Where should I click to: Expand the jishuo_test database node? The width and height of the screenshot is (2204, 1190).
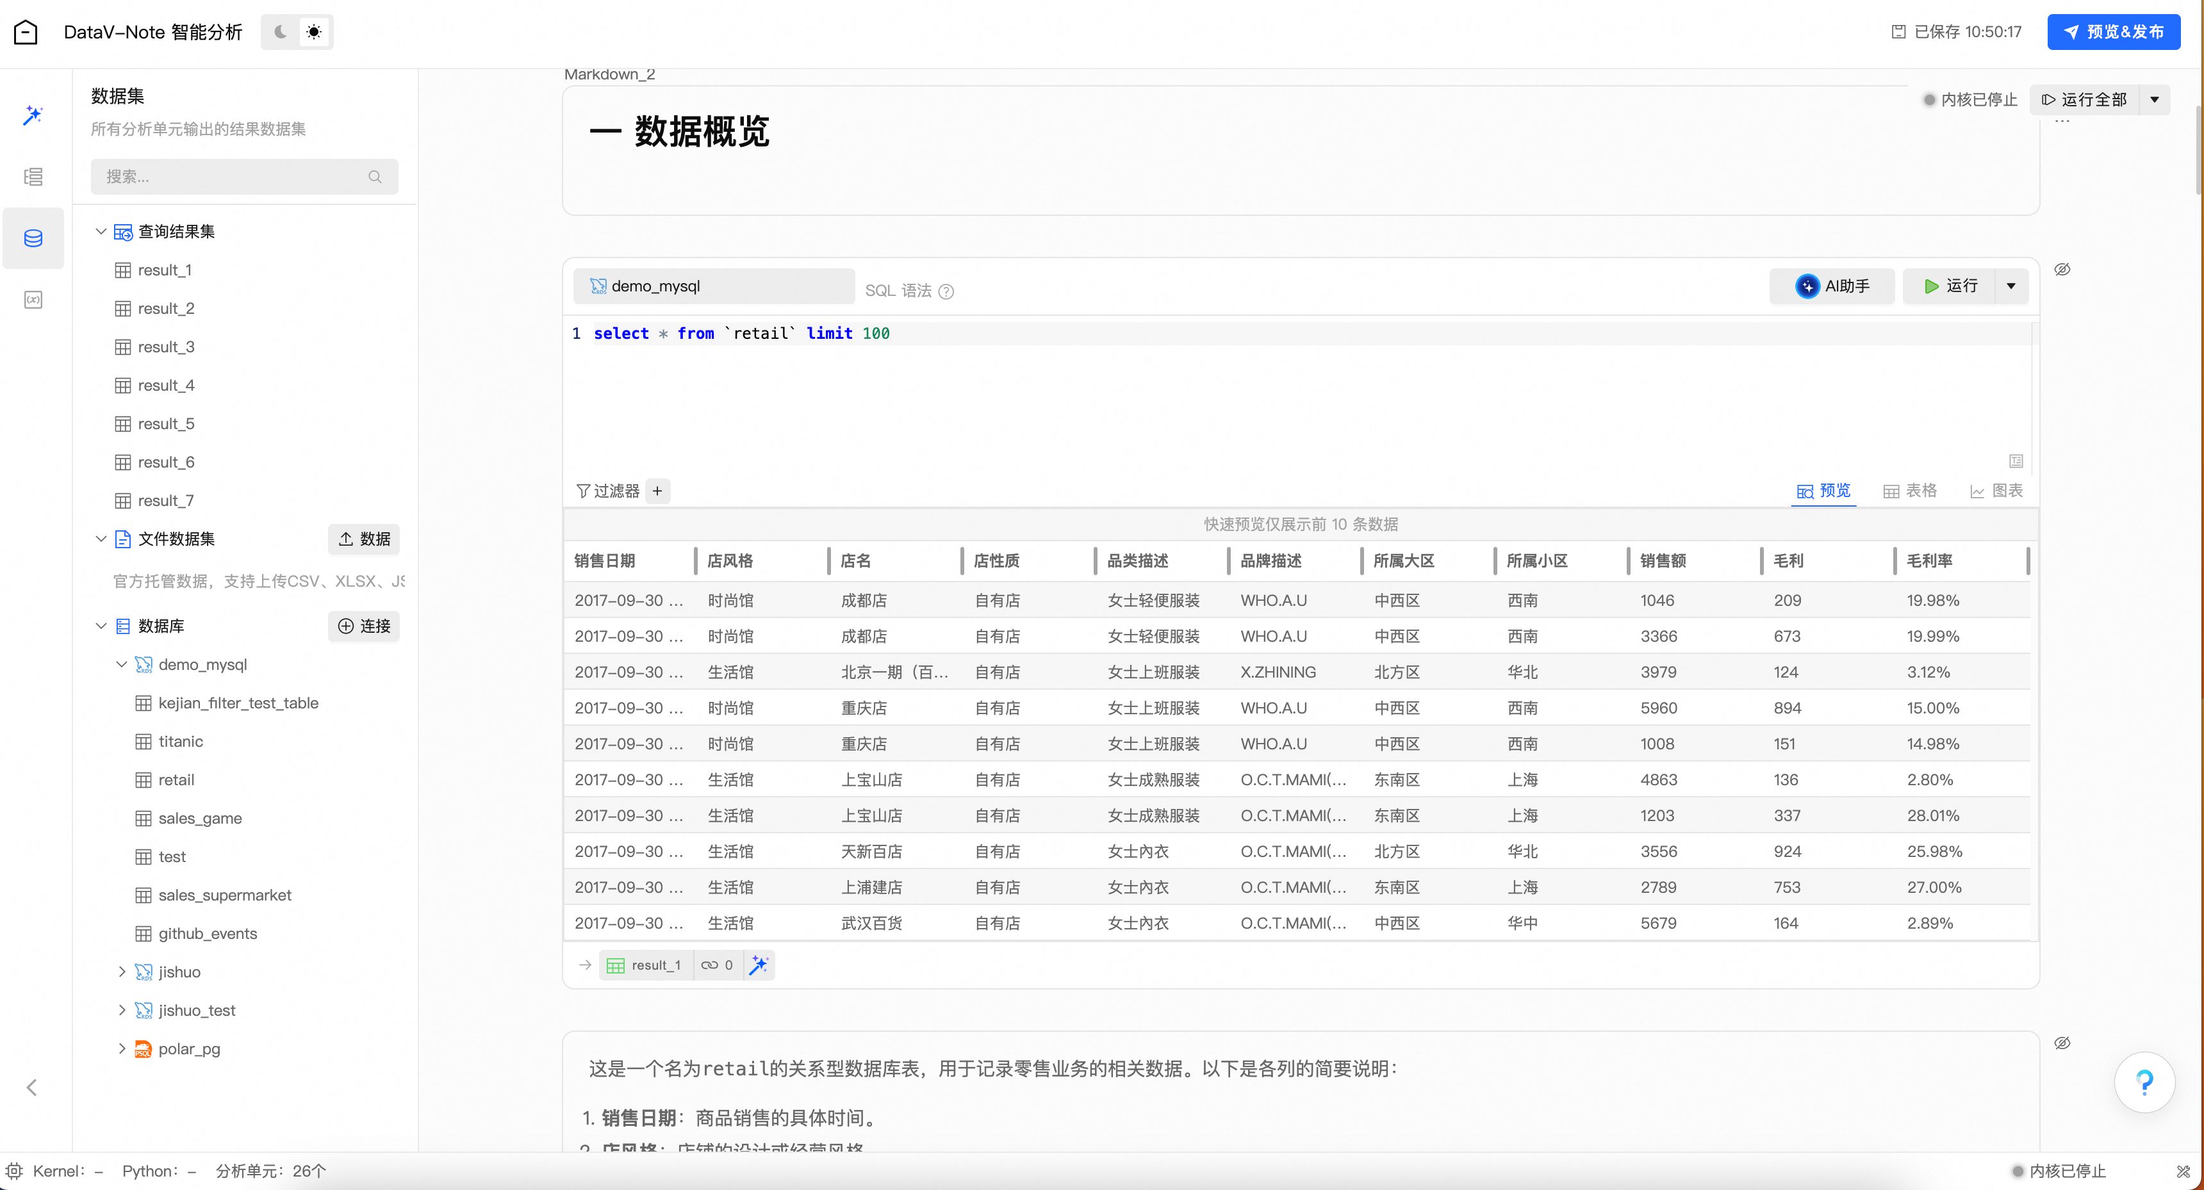[122, 1011]
